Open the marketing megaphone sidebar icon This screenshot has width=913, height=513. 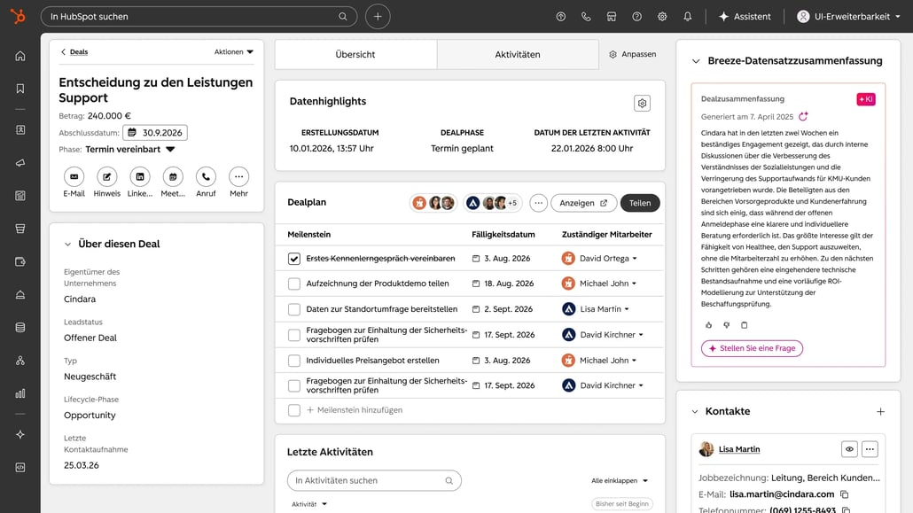pos(20,163)
